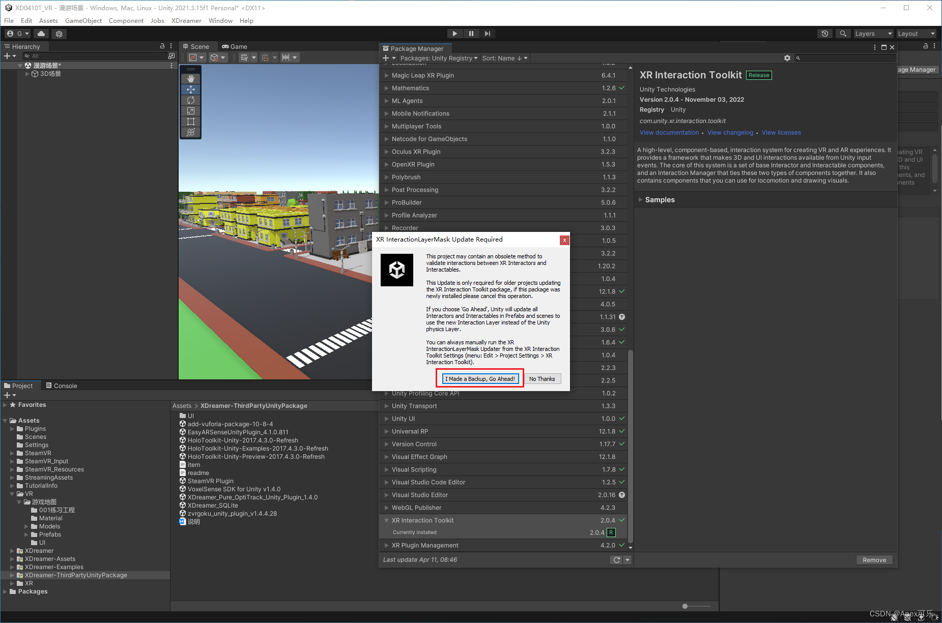Open the global search magnifier
Image resolution: width=942 pixels, height=623 pixels.
click(x=843, y=34)
